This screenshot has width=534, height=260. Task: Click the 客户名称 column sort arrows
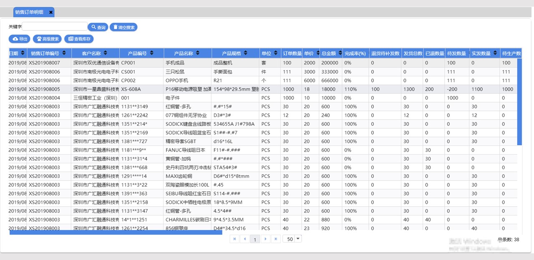(106, 53)
